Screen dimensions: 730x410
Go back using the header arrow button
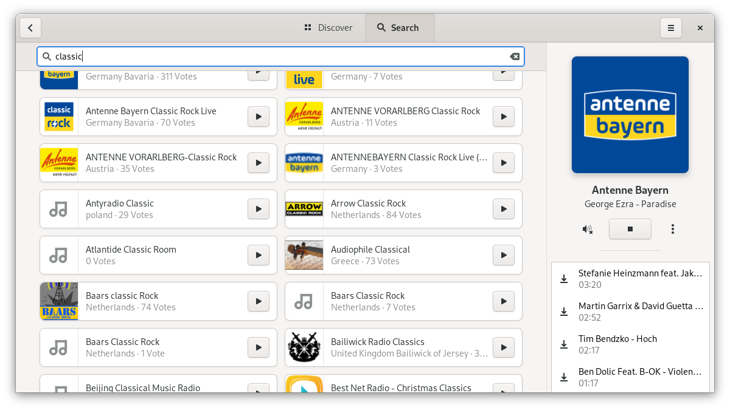pyautogui.click(x=30, y=28)
